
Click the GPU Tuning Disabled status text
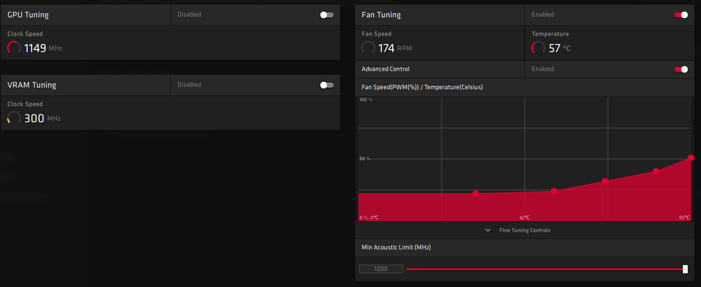pyautogui.click(x=189, y=15)
